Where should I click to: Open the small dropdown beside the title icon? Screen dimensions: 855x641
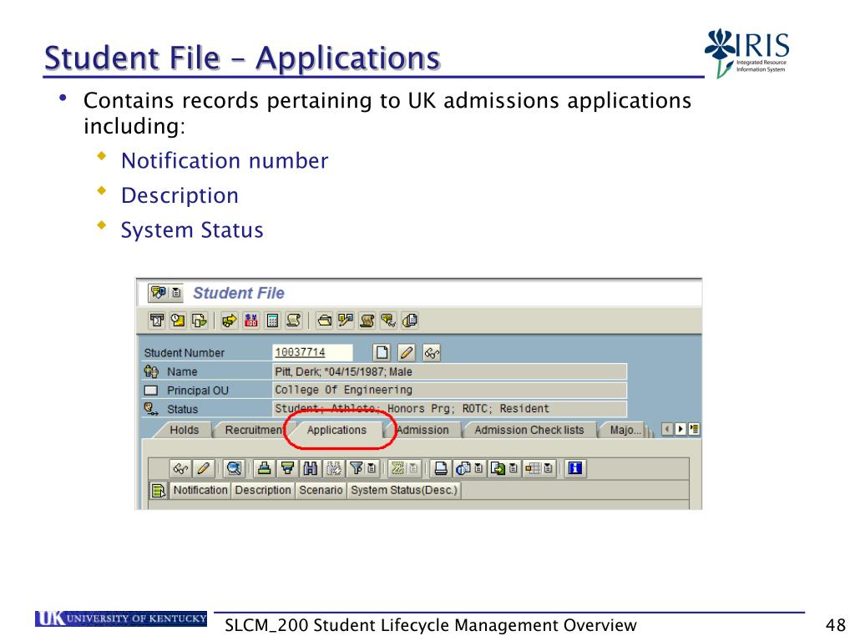pos(176,293)
